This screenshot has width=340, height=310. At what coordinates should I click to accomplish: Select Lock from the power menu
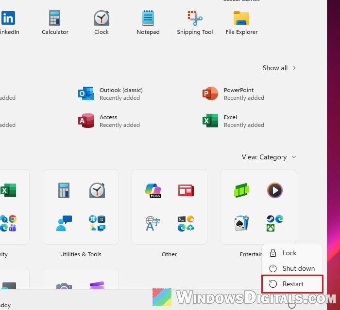point(292,253)
